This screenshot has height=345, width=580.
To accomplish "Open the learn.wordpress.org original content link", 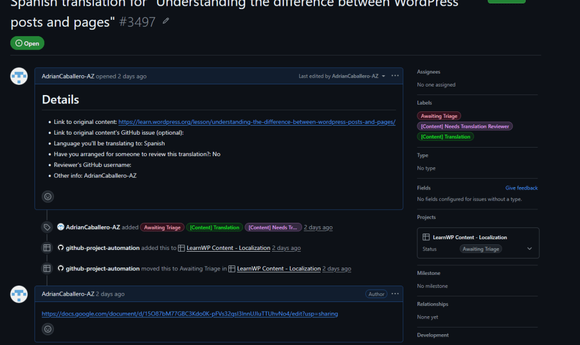I will point(257,122).
